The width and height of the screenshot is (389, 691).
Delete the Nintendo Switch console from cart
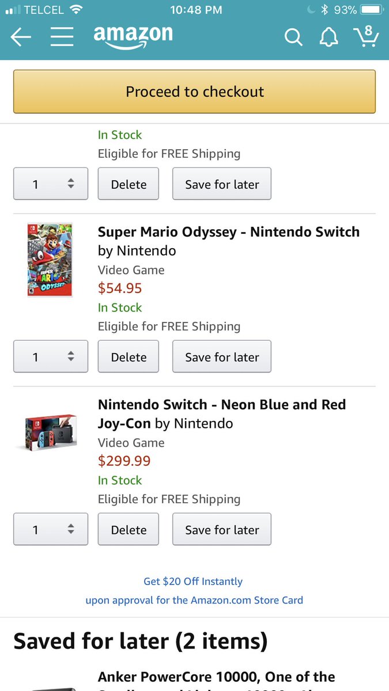pyautogui.click(x=129, y=530)
